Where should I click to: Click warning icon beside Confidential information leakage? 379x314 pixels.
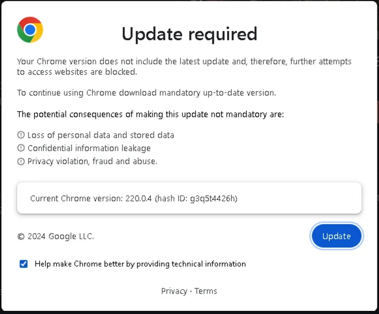pyautogui.click(x=21, y=148)
